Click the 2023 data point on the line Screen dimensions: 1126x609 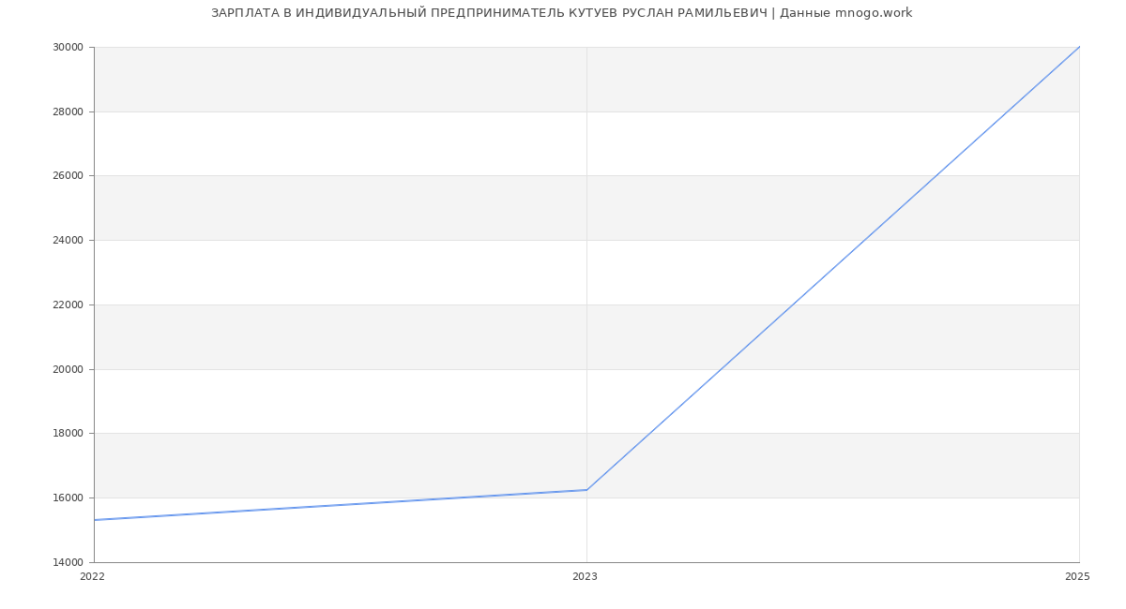[x=586, y=490]
